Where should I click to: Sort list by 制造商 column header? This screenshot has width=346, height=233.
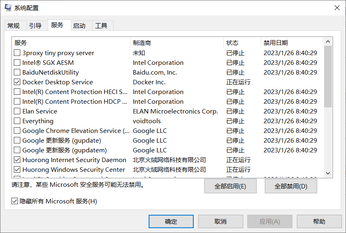pyautogui.click(x=177, y=43)
